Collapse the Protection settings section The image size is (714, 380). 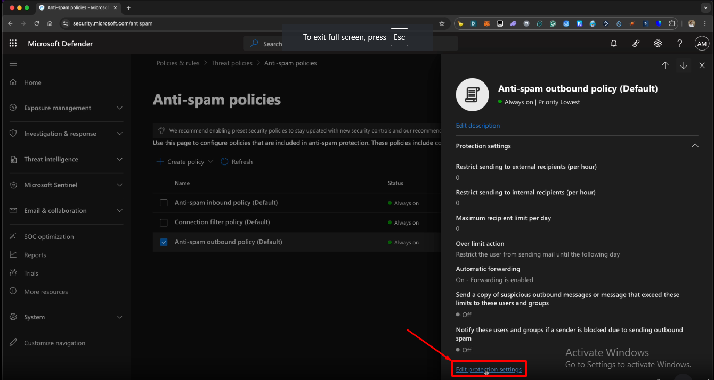[695, 146]
